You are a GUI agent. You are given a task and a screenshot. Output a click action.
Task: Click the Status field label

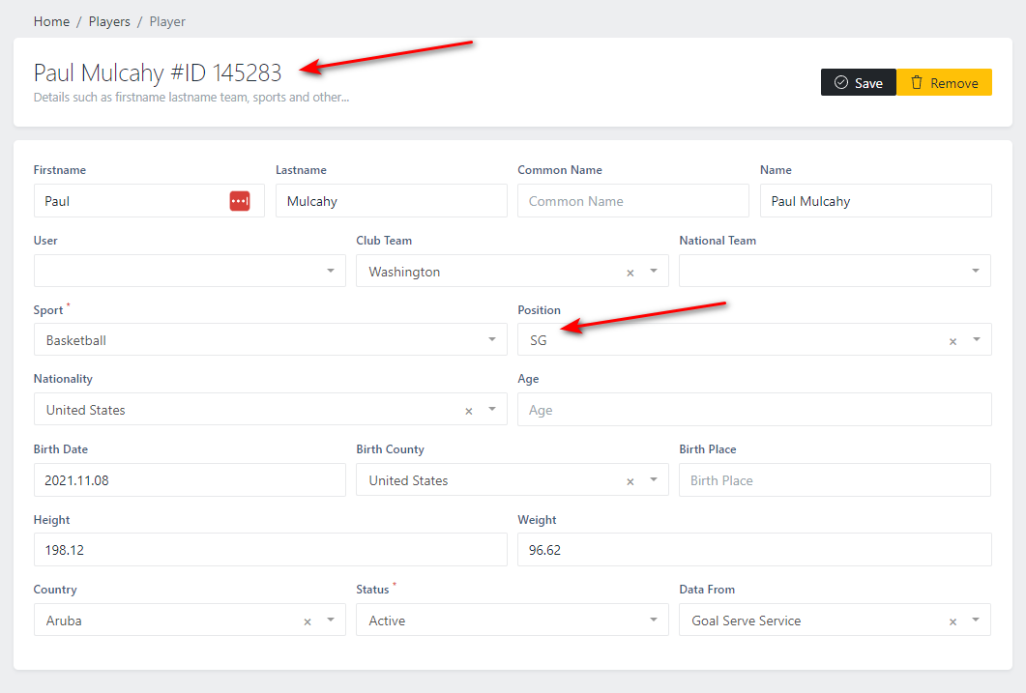pos(372,589)
